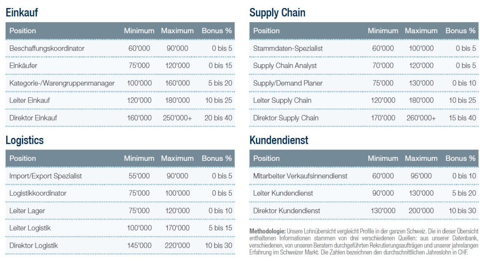This screenshot has height=262, width=488.
Task: Select the Import/Export Spezialist row
Action: coord(120,176)
